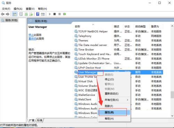Choose 刷新(F) in the context menu

114,106
